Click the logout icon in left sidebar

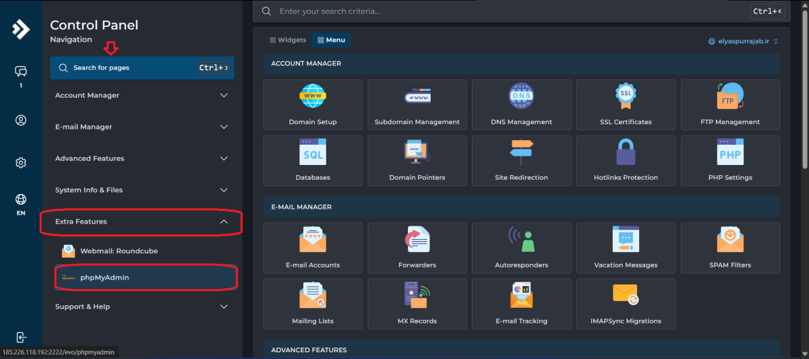pos(21,337)
